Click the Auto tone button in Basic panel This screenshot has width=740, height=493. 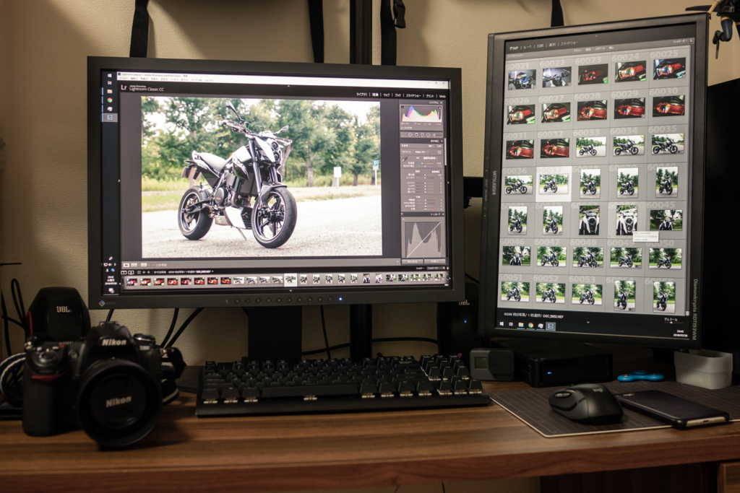436,172
